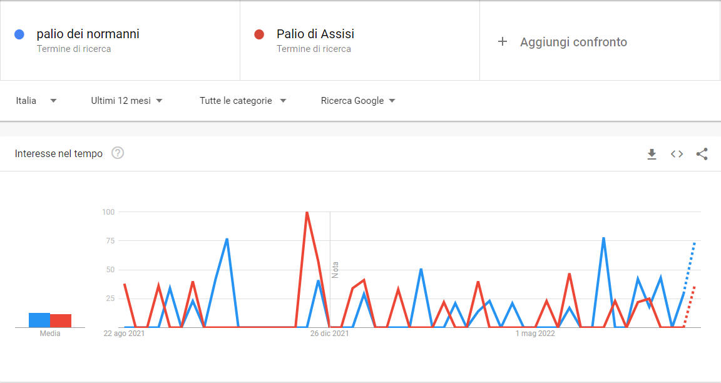Click the Nota marker on the chart
Image resolution: width=721 pixels, height=383 pixels.
click(335, 270)
